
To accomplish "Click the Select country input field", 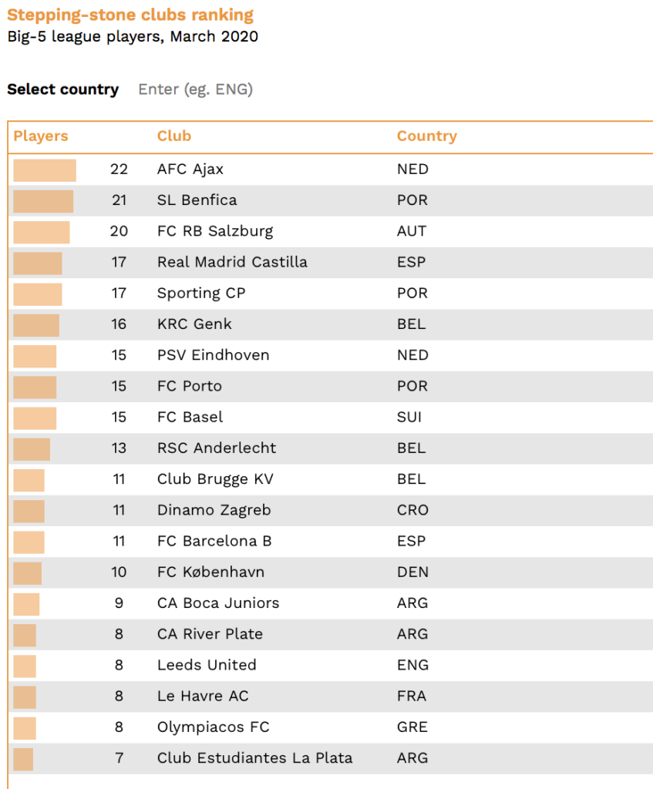I will click(x=196, y=89).
